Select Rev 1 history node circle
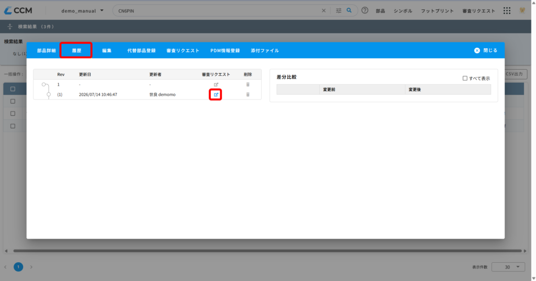Image resolution: width=536 pixels, height=281 pixels. click(x=44, y=84)
